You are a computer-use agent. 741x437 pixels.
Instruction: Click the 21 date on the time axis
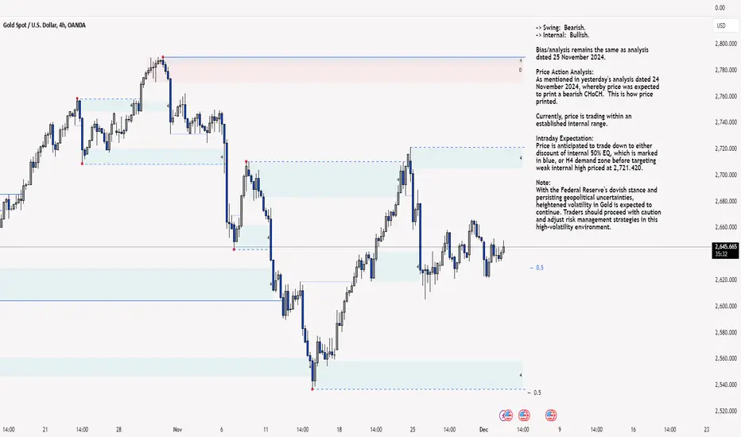tap(45, 430)
